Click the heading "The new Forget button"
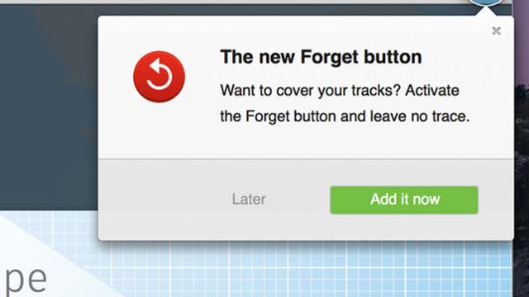The height and width of the screenshot is (297, 529). (321, 57)
